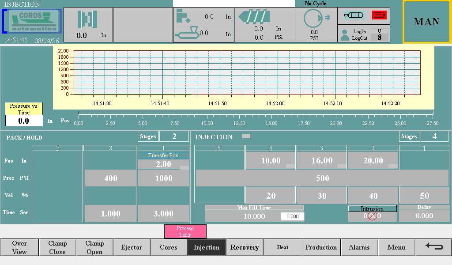452x265 pixels.
Task: Edit the Max Fill Time 10.000 field
Action: tap(254, 216)
